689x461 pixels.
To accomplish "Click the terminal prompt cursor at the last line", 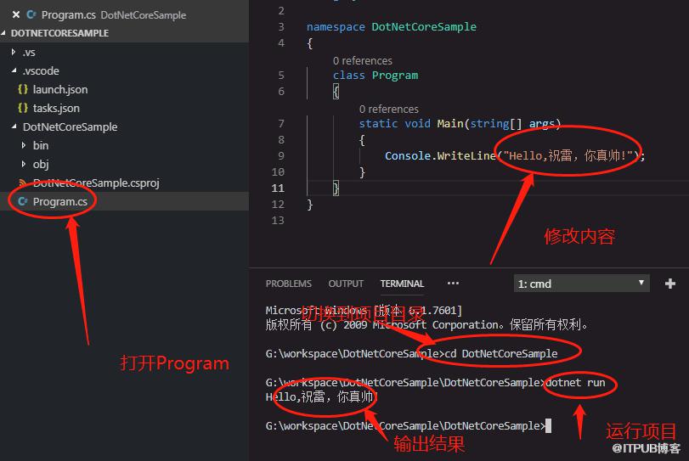I will (x=548, y=426).
